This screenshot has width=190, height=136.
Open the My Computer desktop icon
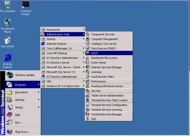tap(8, 7)
